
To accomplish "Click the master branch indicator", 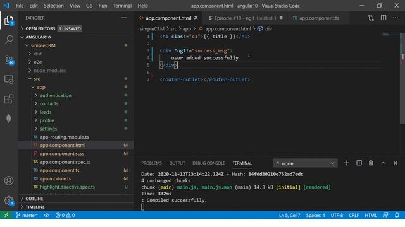I will coord(27,215).
